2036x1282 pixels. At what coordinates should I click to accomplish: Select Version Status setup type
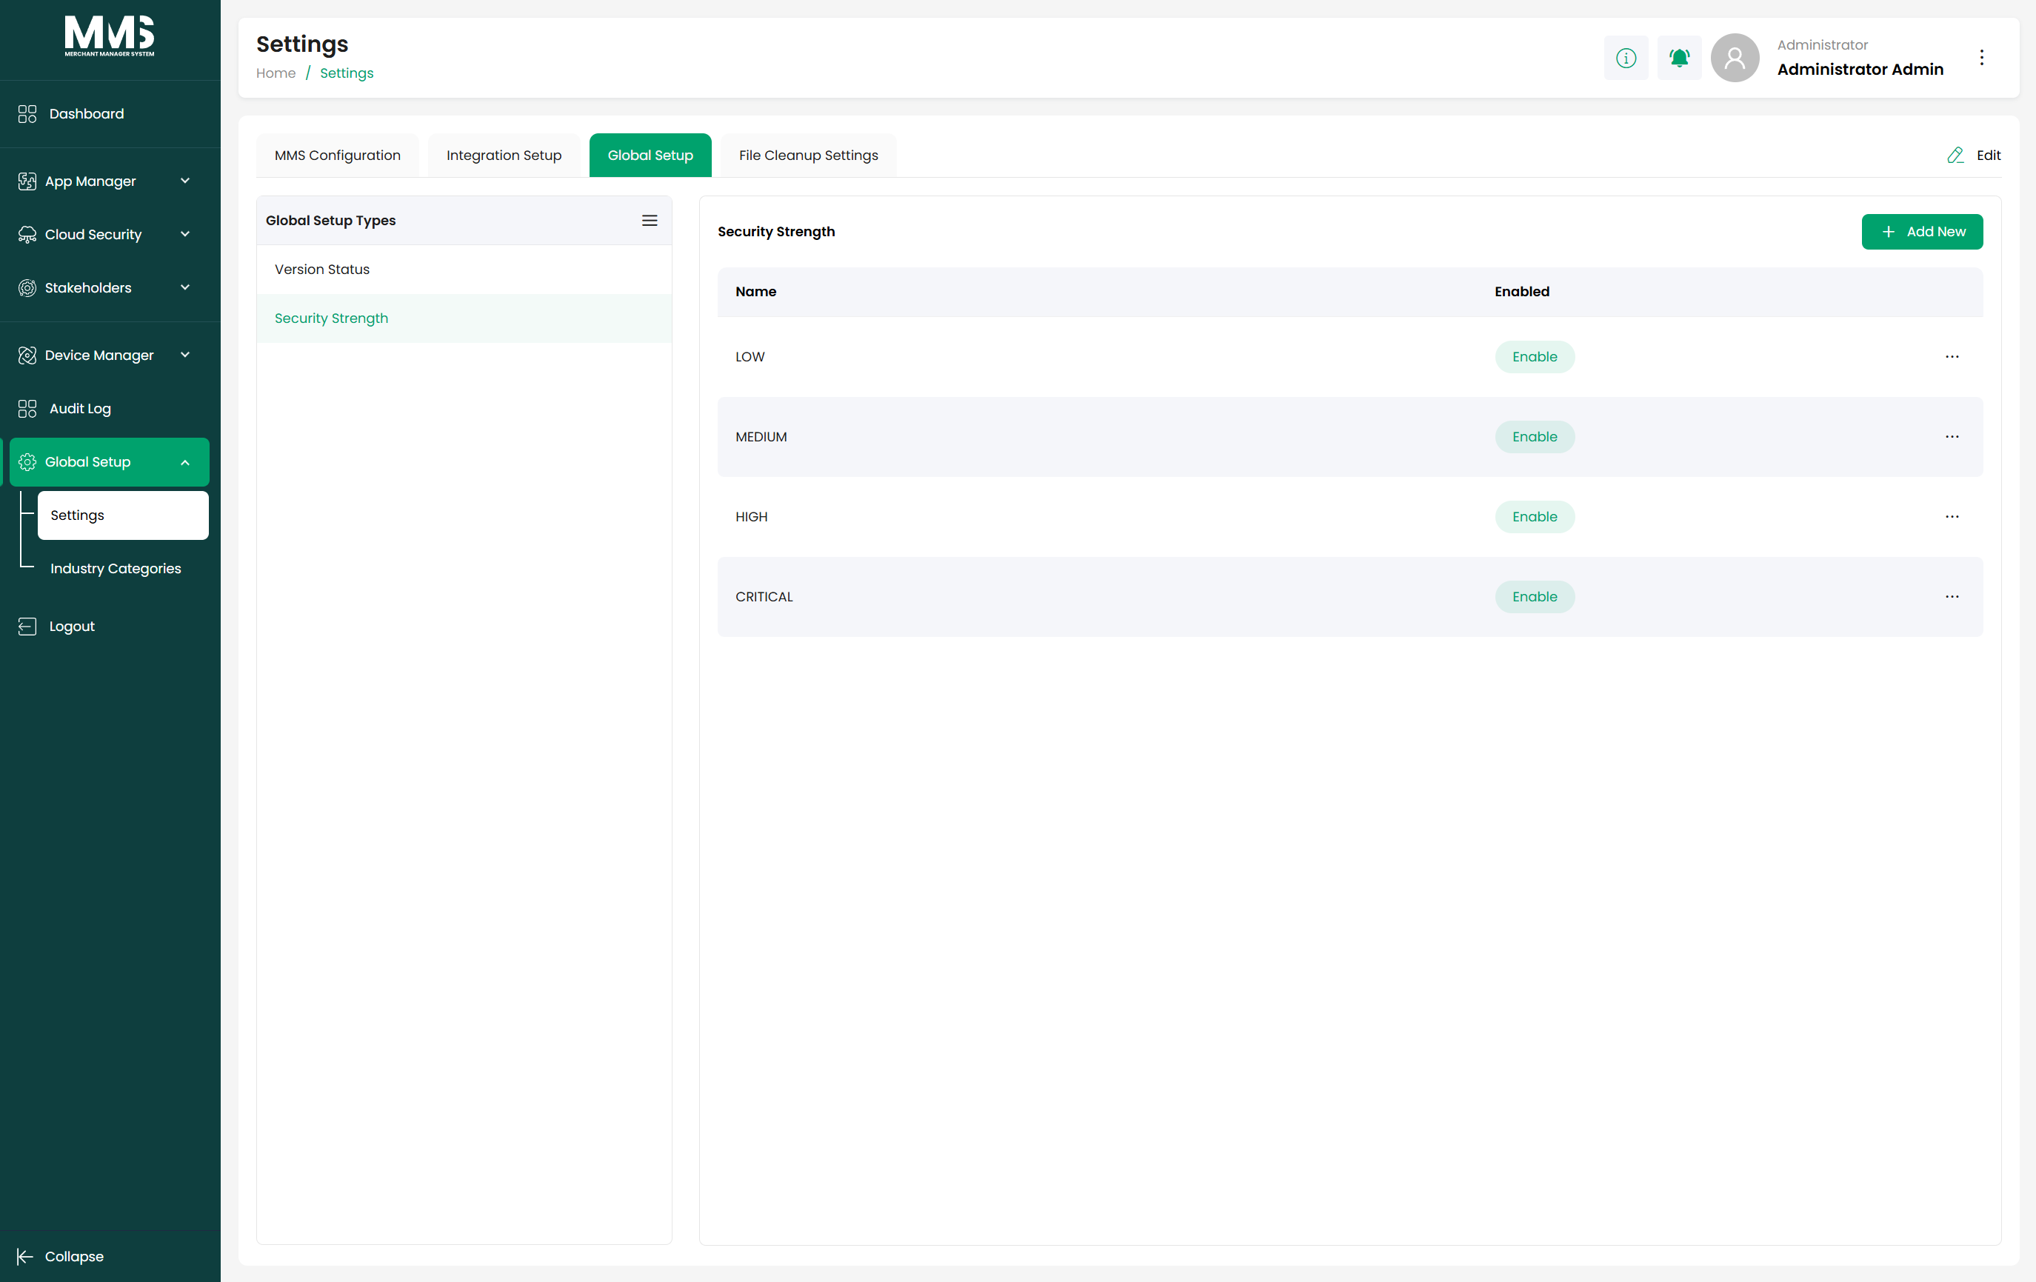464,270
